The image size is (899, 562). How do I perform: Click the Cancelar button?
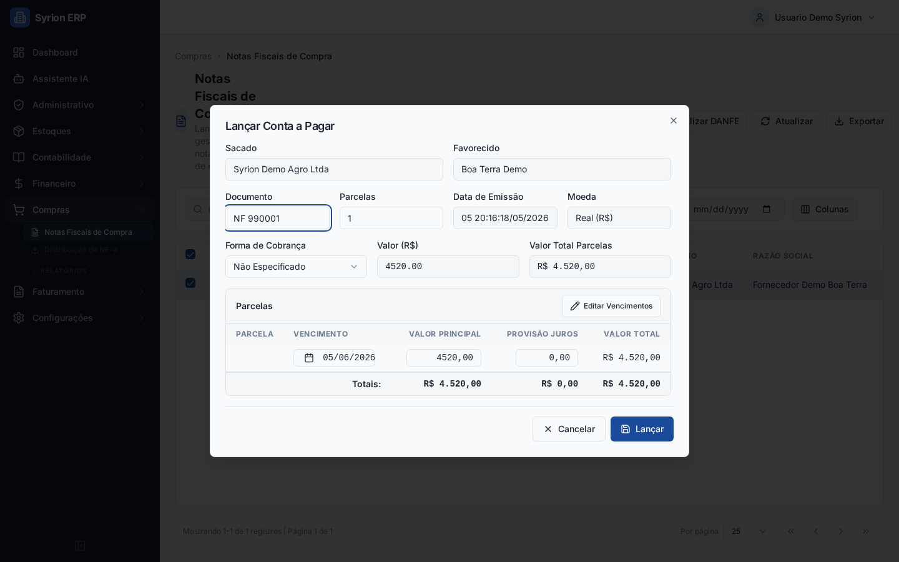(x=569, y=429)
